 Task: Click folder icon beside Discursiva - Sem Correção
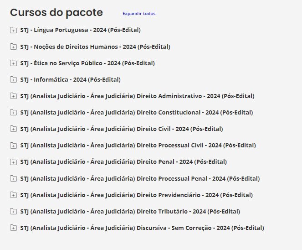point(13,228)
